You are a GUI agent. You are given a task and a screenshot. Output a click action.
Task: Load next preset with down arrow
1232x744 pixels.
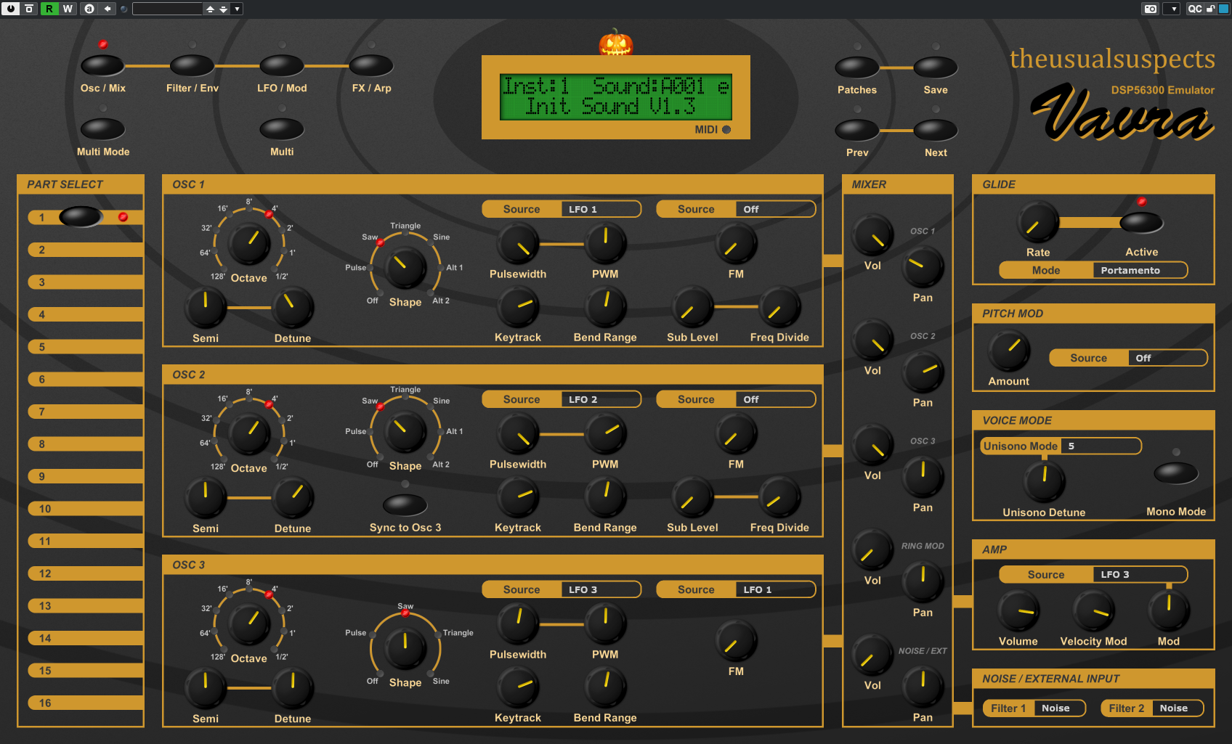point(223,9)
